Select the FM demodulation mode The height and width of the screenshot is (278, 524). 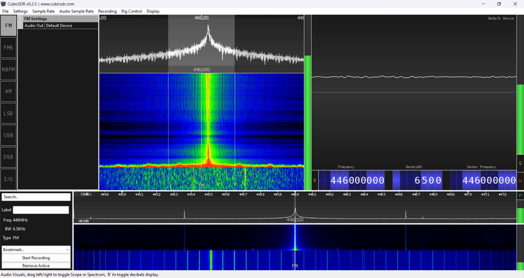pos(8,25)
